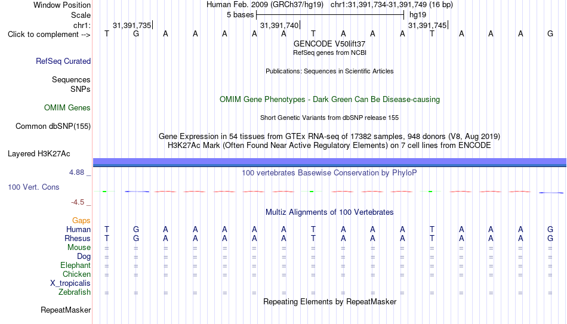
Task: Click the 100 Vert. Cons label
Action: (x=33, y=187)
